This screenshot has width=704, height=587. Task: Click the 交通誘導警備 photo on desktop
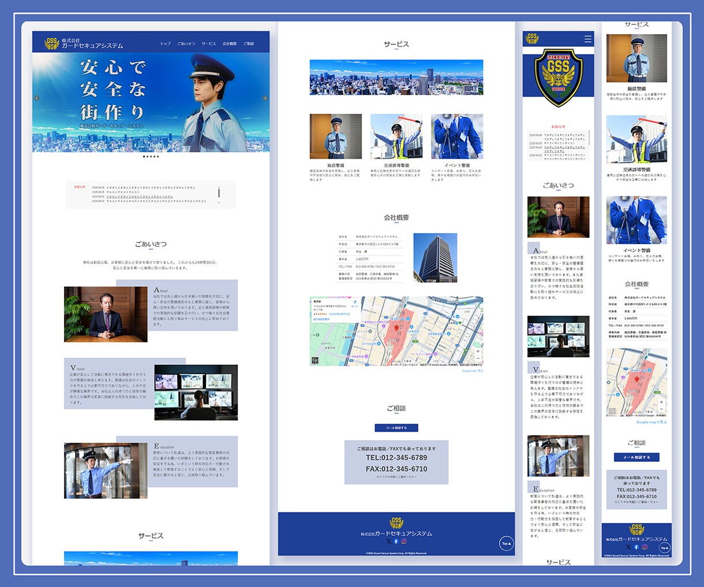[396, 136]
